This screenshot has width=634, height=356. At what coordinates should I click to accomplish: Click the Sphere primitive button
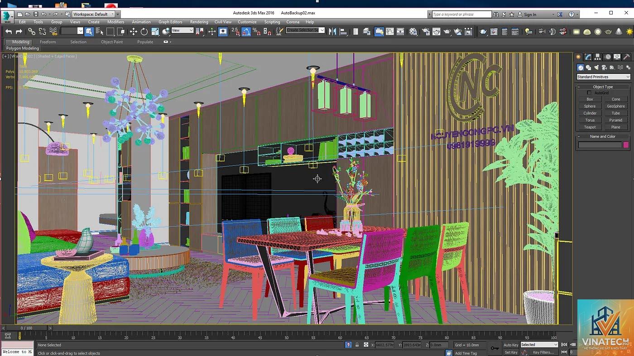[x=590, y=106]
